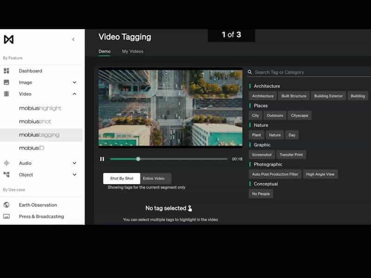Open mobiushighlight in the sidebar
Viewport: 371px width, 278px height.
coord(40,108)
